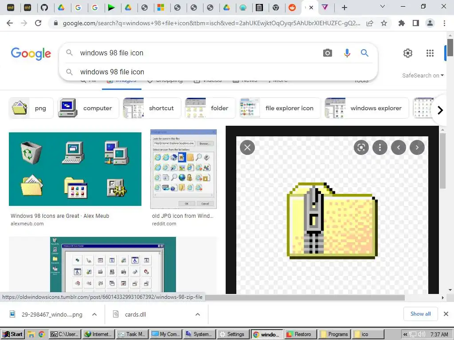Visit the alexmeub.com source link
This screenshot has height=340, width=454.
coord(27,224)
